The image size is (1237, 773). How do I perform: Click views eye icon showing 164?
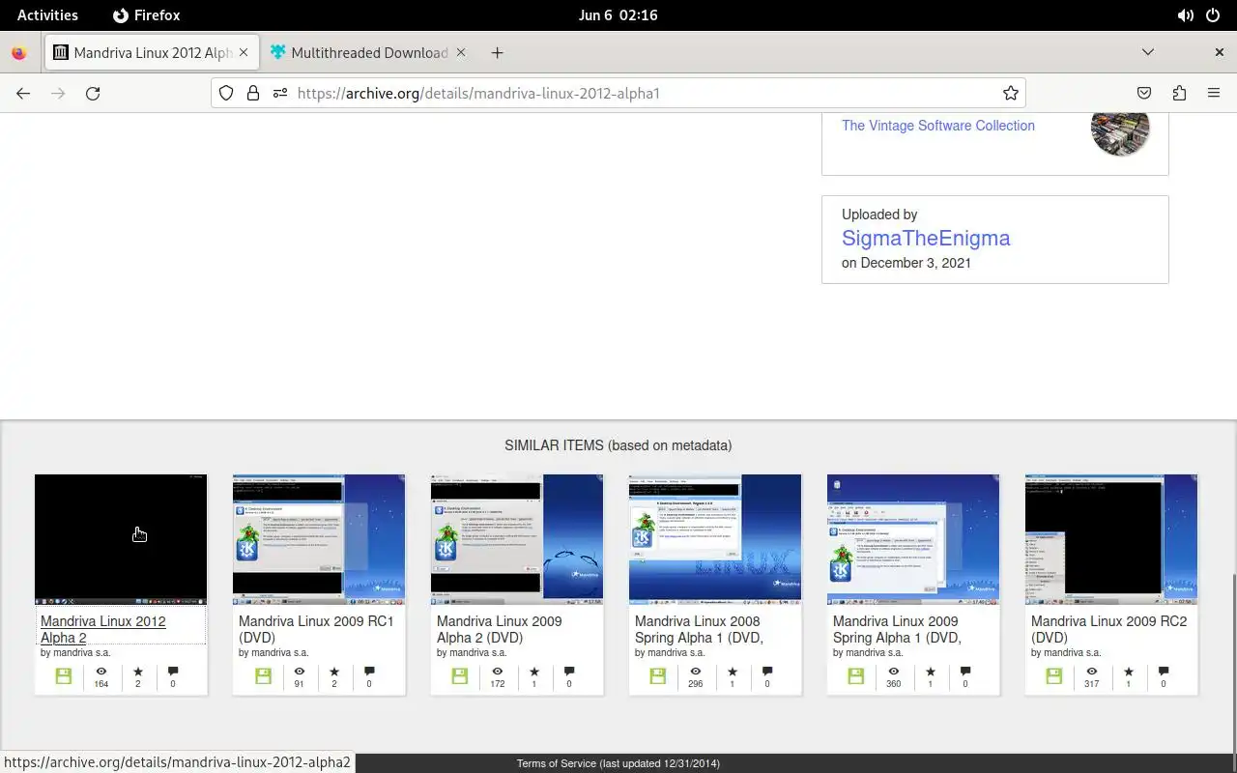pos(101,671)
